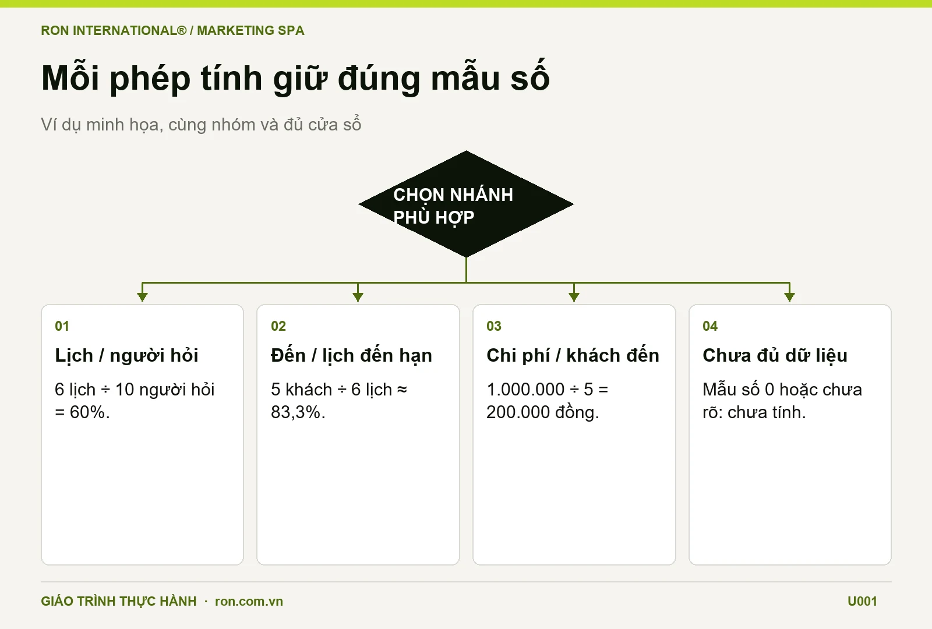This screenshot has width=932, height=629.
Task: Select text '6 lịch ÷ 10 người hỏi = 60%.'
Action: point(135,401)
